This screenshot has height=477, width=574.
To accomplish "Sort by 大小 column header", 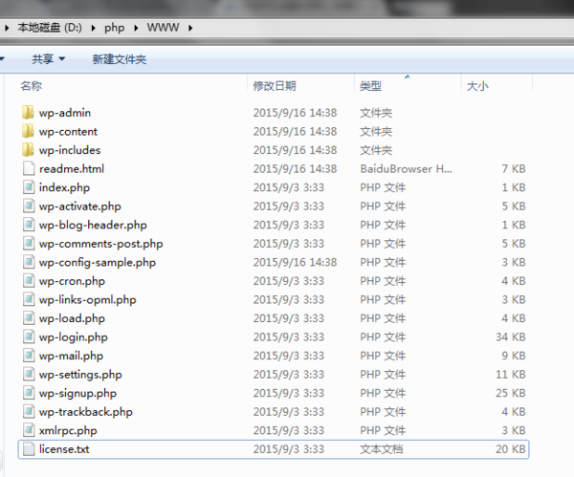I will click(x=476, y=86).
